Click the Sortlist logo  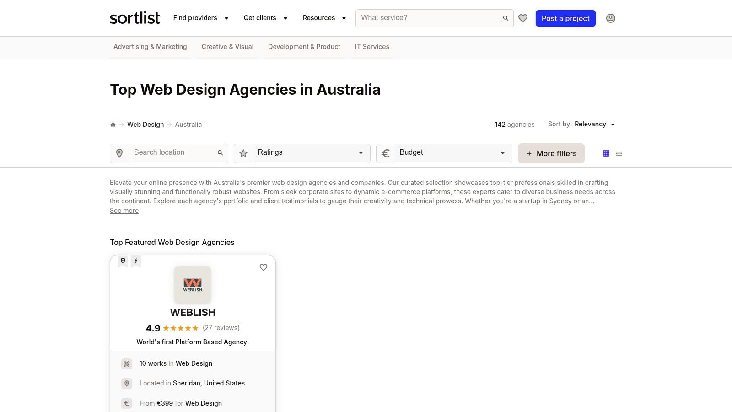[135, 18]
